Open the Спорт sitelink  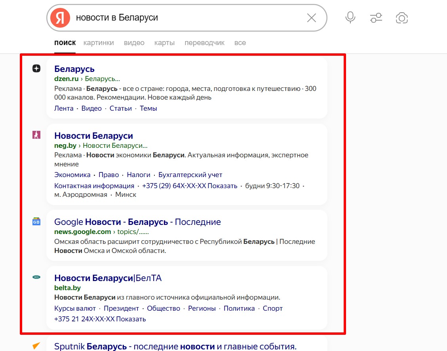pyautogui.click(x=272, y=309)
